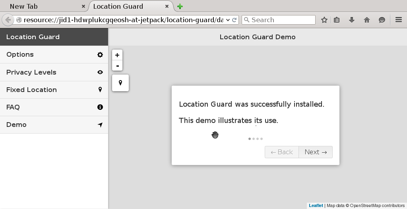Open the Options settings page
Viewport: 407px width, 209px height.
click(54, 55)
